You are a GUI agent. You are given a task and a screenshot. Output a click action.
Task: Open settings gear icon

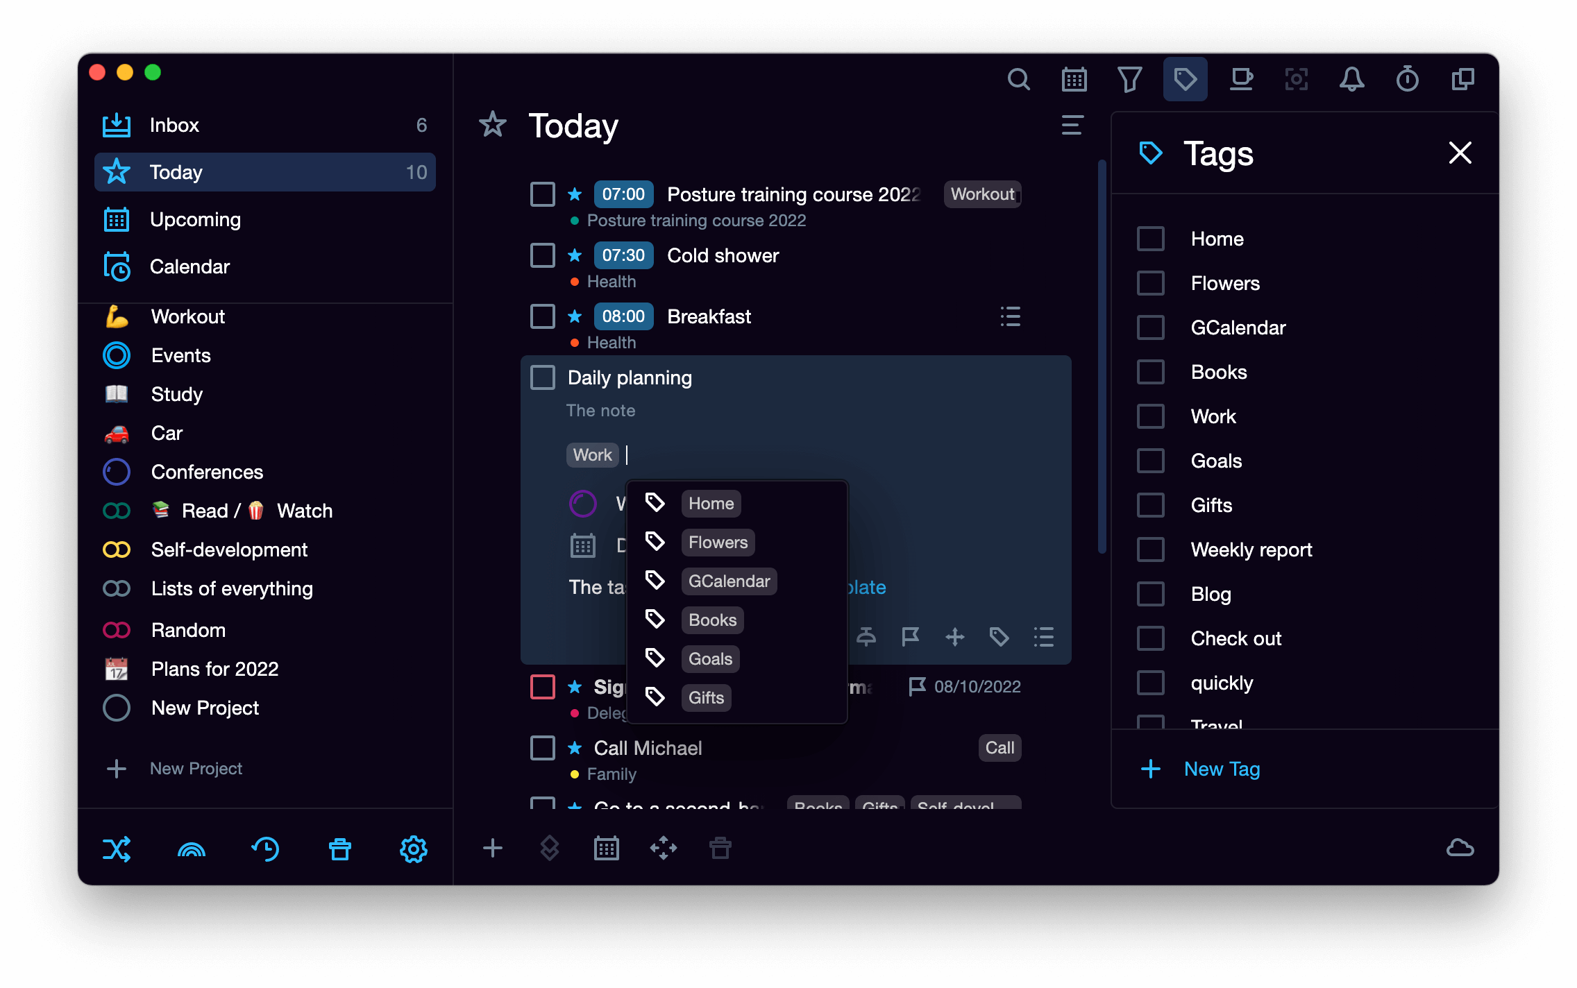pos(414,849)
